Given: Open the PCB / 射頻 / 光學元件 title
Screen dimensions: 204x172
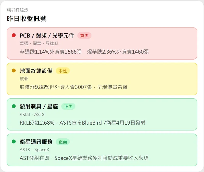Looking at the screenshot, I should pyautogui.click(x=47, y=36).
